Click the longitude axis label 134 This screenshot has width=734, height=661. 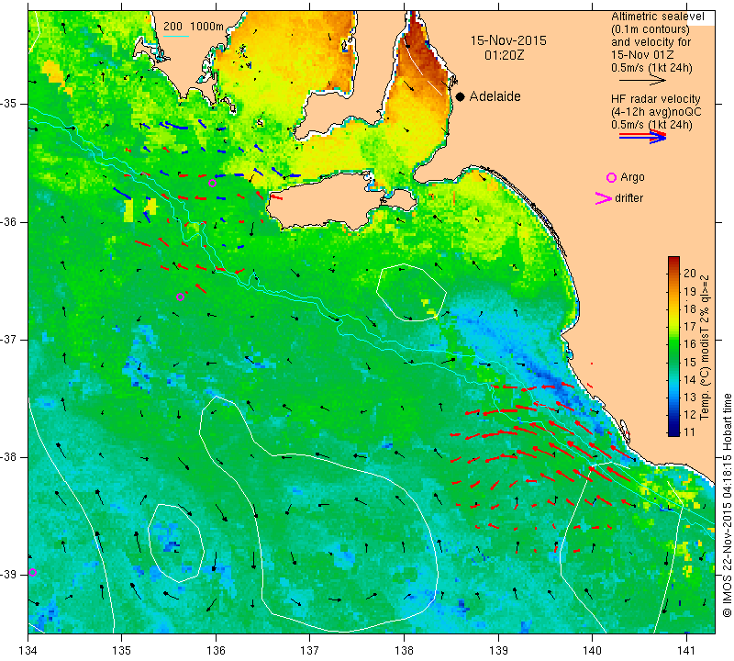28,650
